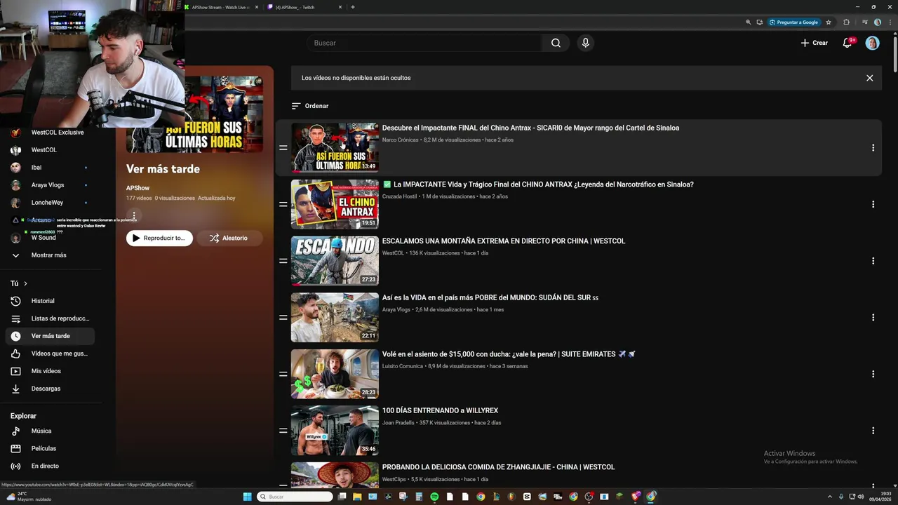
Task: Open the W Sound subscription
Action: (50, 238)
